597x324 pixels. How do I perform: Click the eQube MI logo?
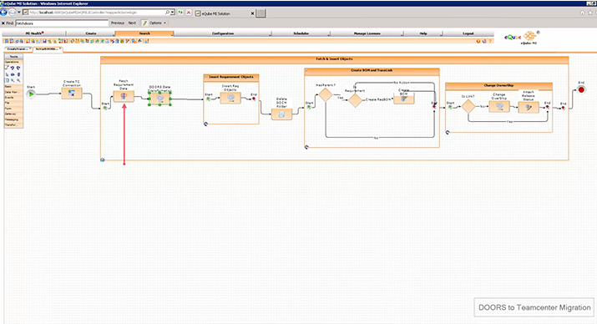coord(521,38)
